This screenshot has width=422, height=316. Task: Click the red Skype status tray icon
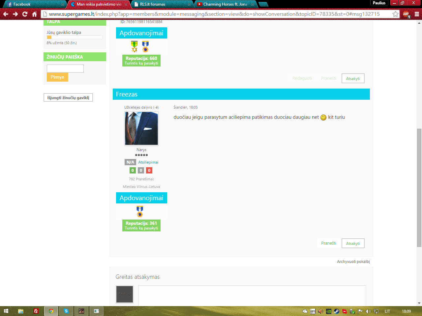pos(345,311)
